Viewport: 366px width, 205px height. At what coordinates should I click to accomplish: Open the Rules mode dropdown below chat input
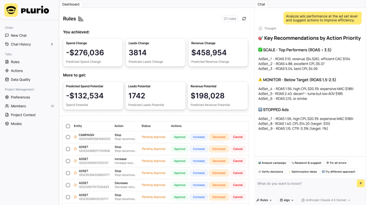click(x=264, y=200)
